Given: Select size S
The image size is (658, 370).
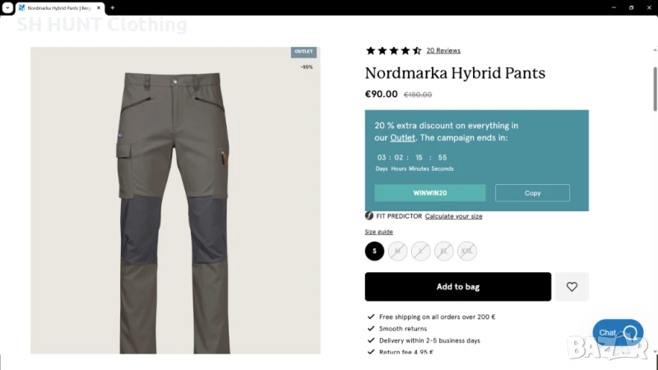Looking at the screenshot, I should point(374,251).
